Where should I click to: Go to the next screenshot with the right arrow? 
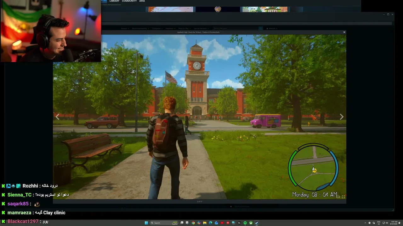point(342,117)
